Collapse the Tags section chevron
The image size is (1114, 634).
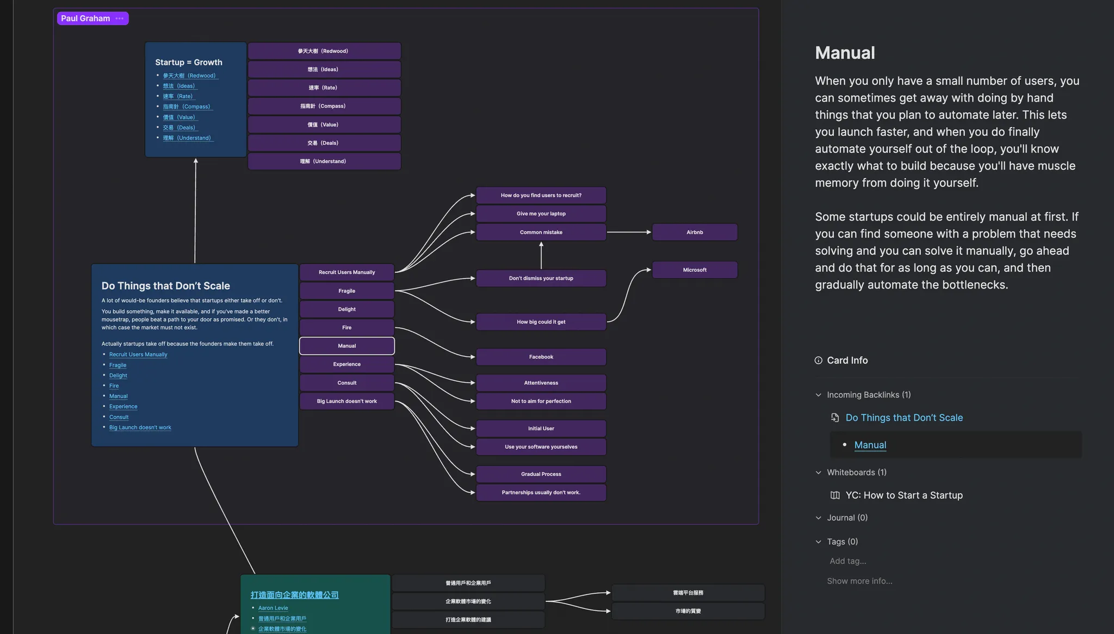coord(819,542)
